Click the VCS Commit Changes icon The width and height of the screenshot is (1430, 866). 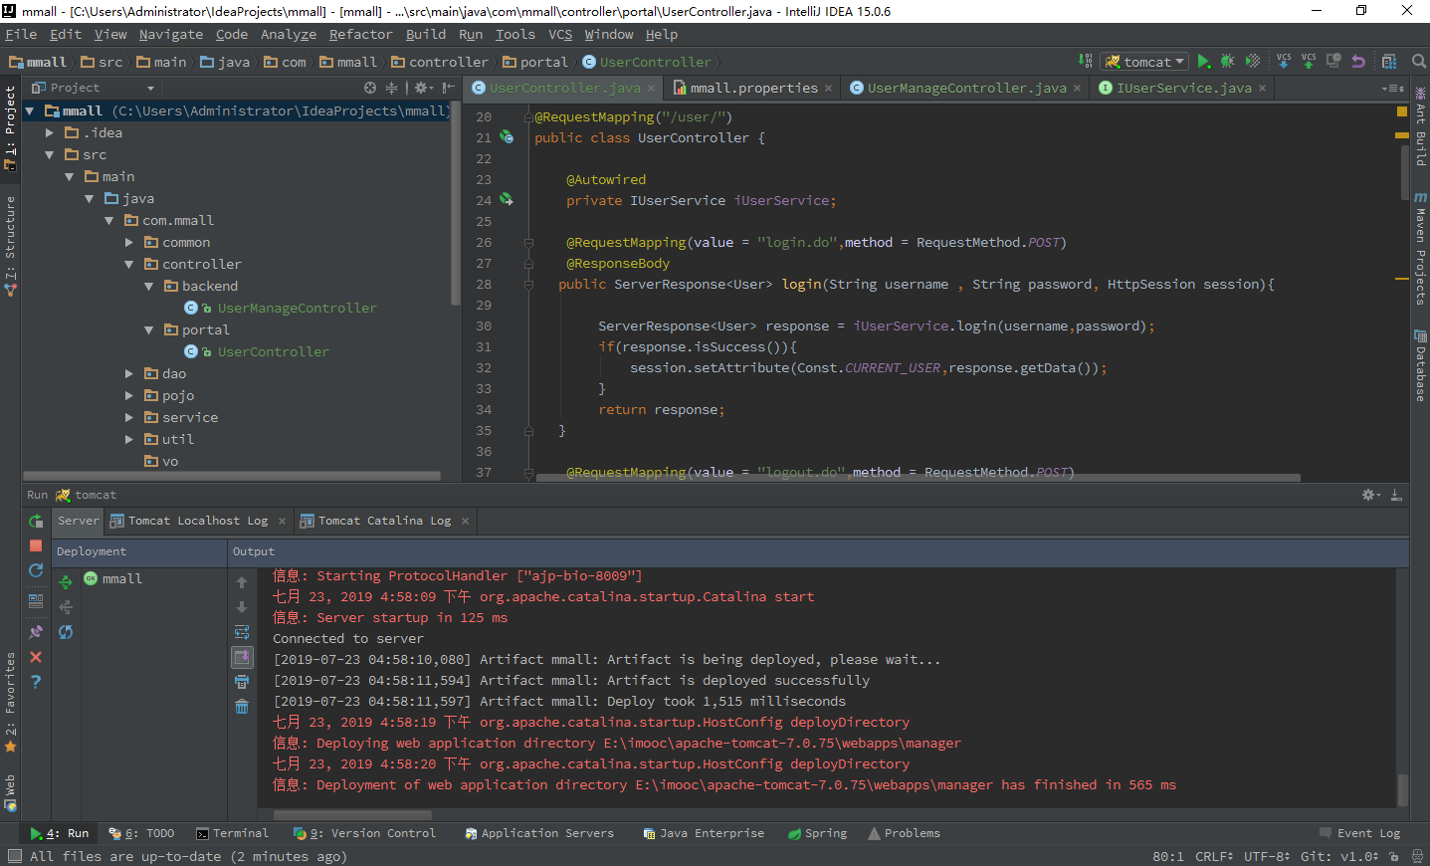[x=1309, y=62]
